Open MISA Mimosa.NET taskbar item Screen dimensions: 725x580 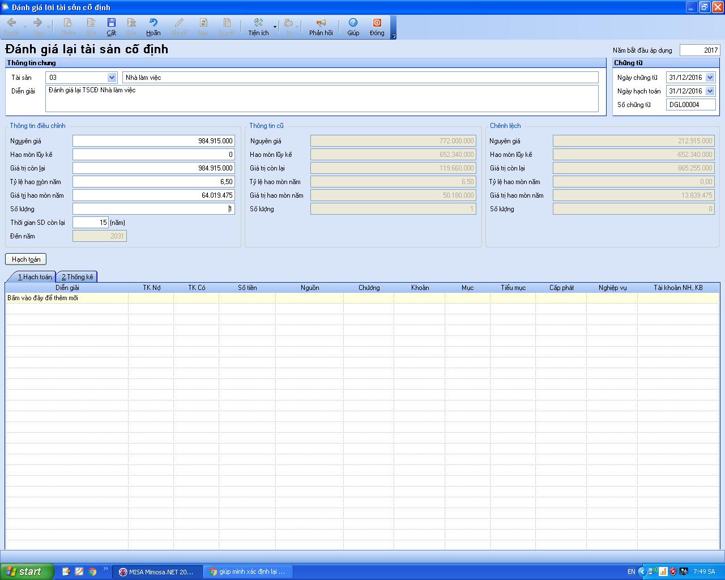click(x=157, y=572)
